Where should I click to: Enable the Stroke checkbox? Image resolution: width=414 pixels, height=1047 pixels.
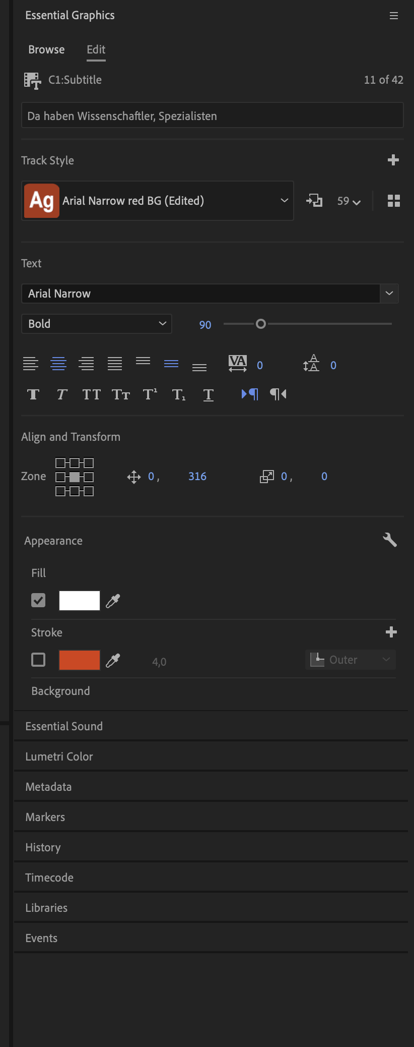pyautogui.click(x=38, y=659)
